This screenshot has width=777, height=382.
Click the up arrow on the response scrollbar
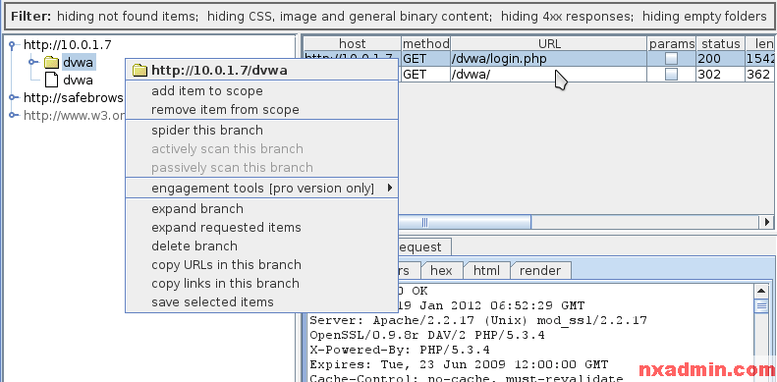(x=760, y=291)
